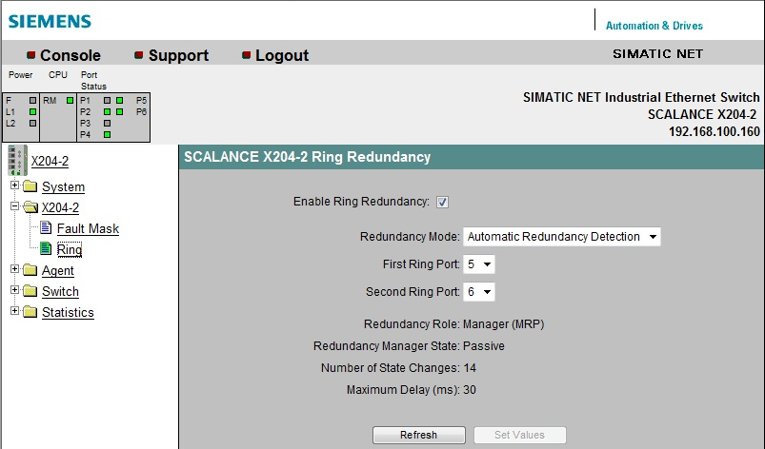Click the green Ring page icon

click(46, 249)
